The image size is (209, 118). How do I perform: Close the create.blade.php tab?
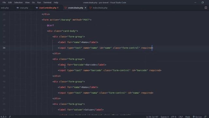[x=86, y=8]
